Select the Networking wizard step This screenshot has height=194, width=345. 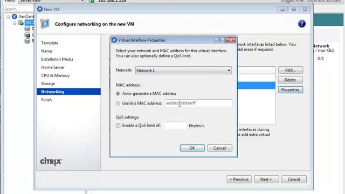(x=68, y=92)
